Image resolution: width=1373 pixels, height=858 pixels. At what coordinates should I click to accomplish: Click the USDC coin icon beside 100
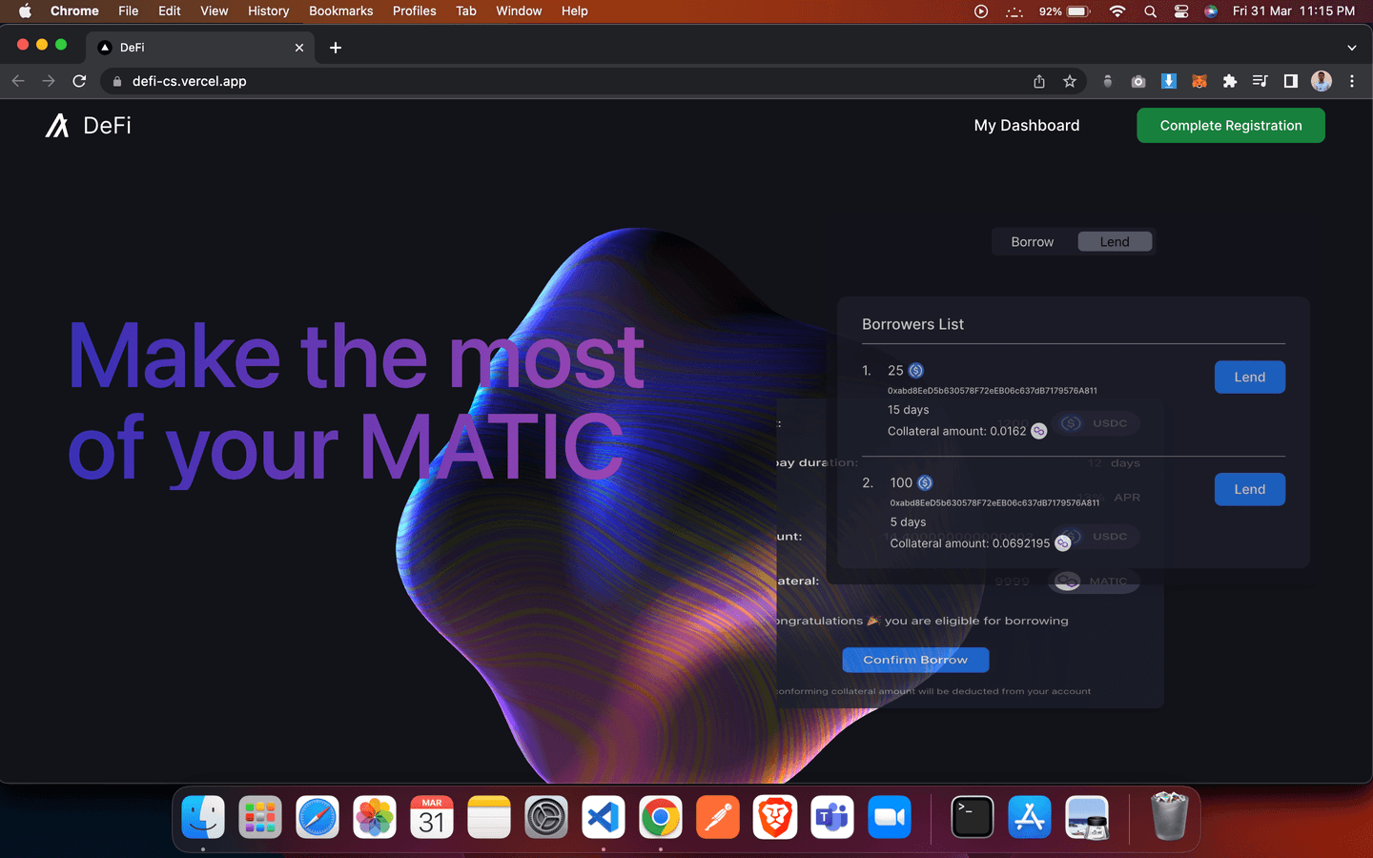pyautogui.click(x=925, y=483)
